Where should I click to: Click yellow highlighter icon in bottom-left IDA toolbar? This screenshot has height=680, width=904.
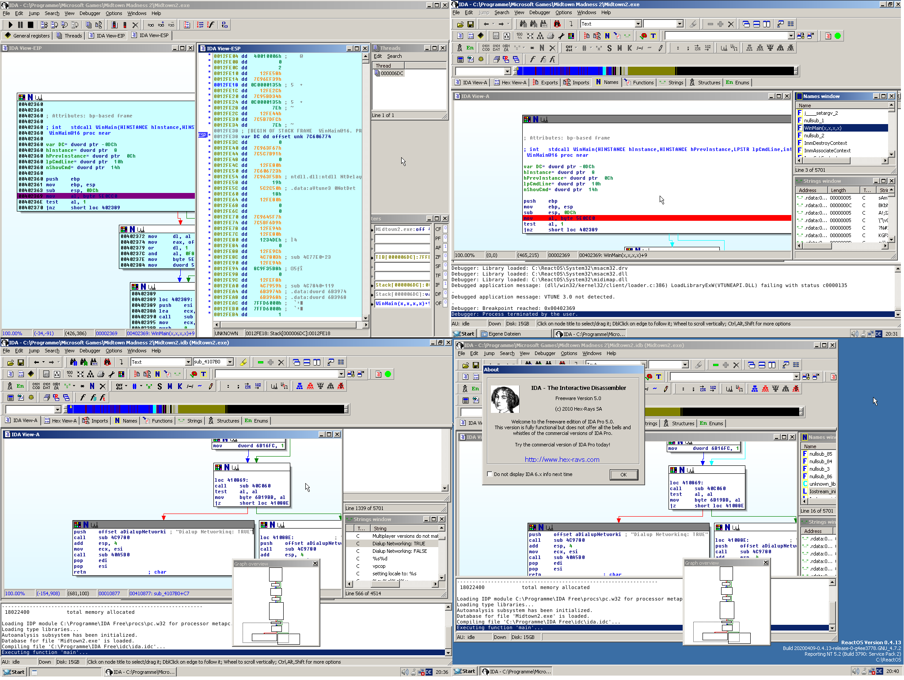click(x=243, y=362)
